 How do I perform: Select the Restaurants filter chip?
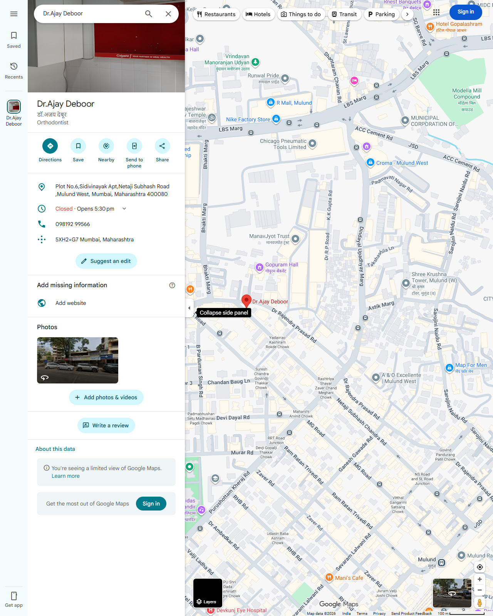tap(216, 14)
